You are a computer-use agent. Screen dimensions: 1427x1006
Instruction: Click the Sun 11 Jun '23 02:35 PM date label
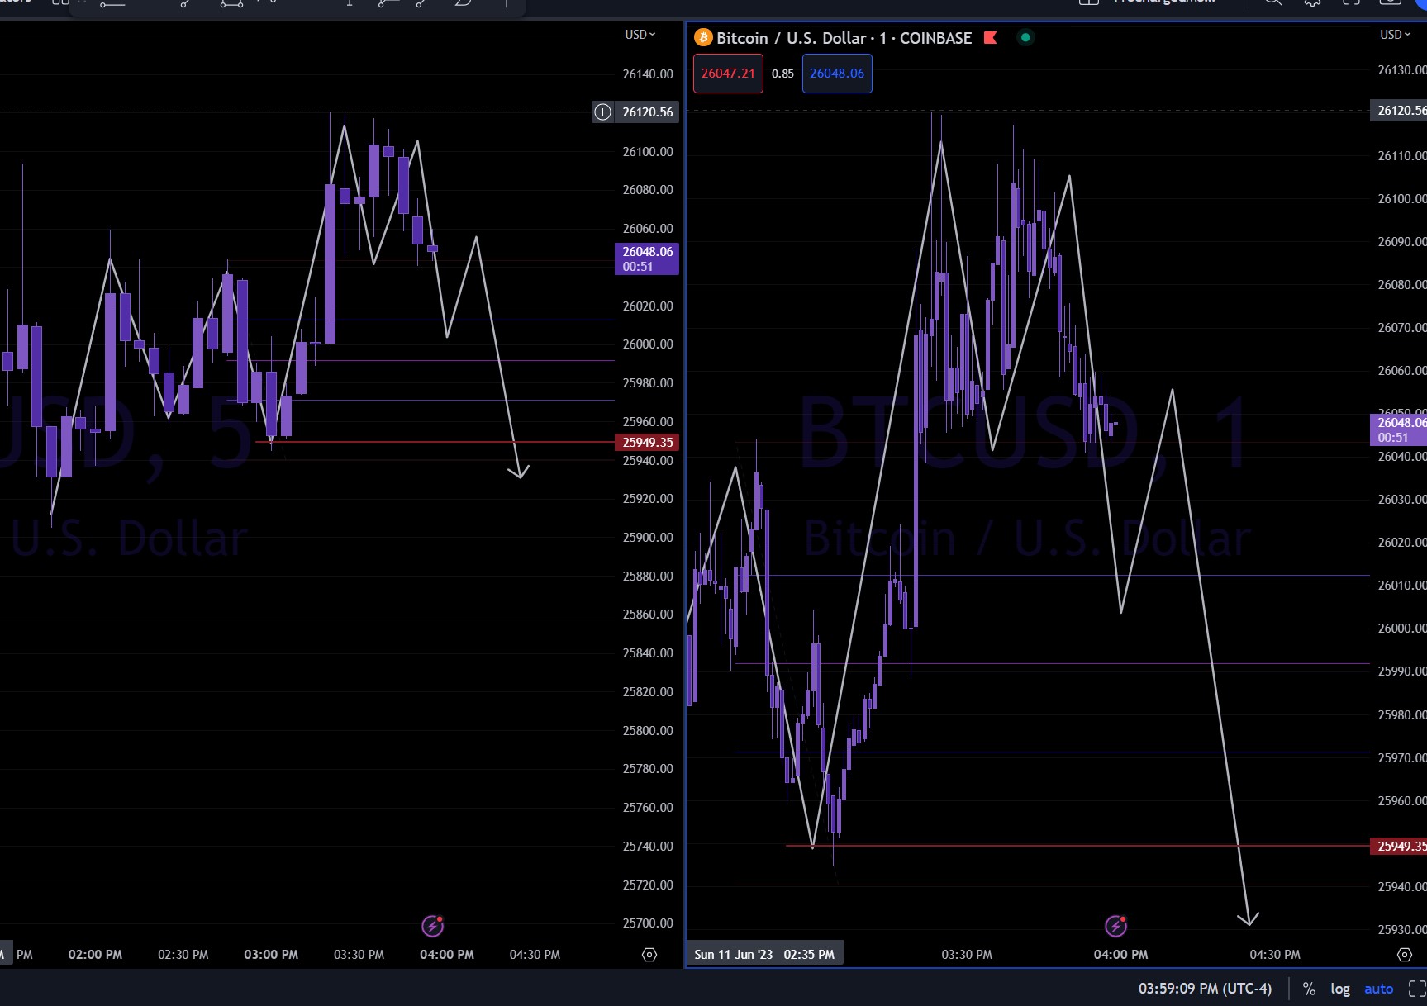point(764,955)
